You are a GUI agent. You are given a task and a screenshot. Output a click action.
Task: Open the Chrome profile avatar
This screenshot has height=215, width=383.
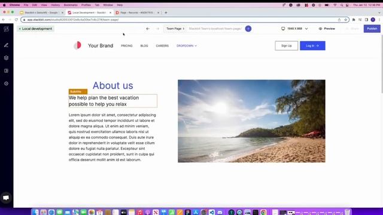click(x=373, y=20)
